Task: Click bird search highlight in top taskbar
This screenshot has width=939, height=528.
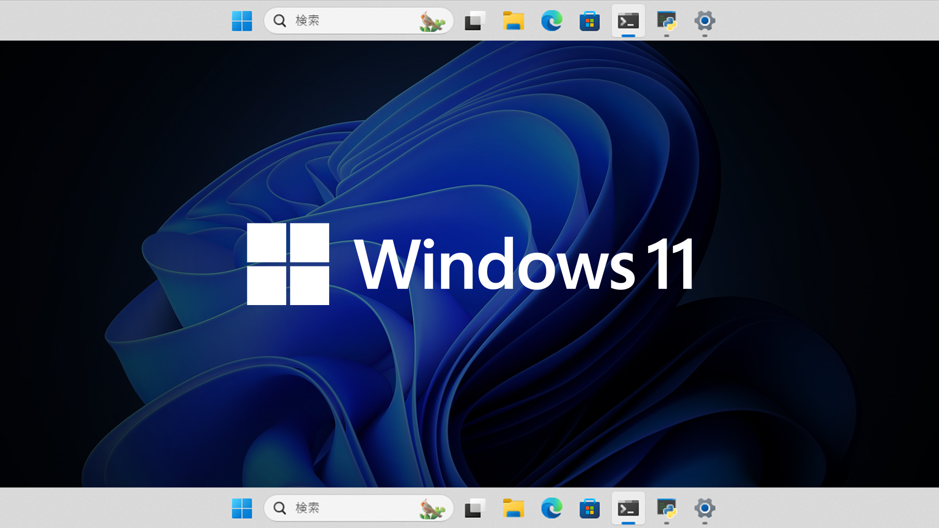Action: click(x=432, y=22)
